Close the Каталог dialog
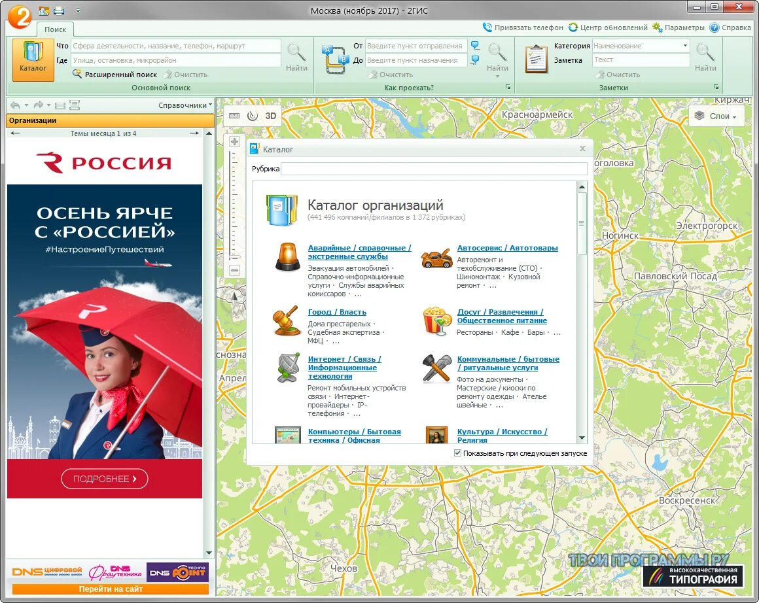759x603 pixels. [x=582, y=148]
